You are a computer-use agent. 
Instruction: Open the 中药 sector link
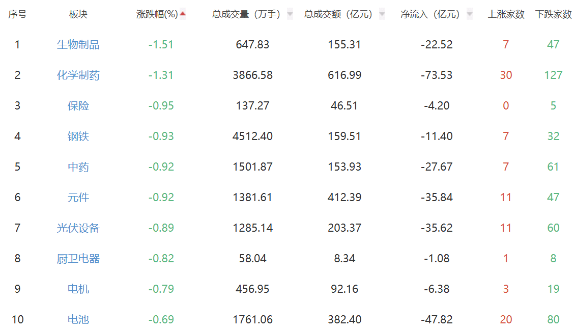click(78, 167)
